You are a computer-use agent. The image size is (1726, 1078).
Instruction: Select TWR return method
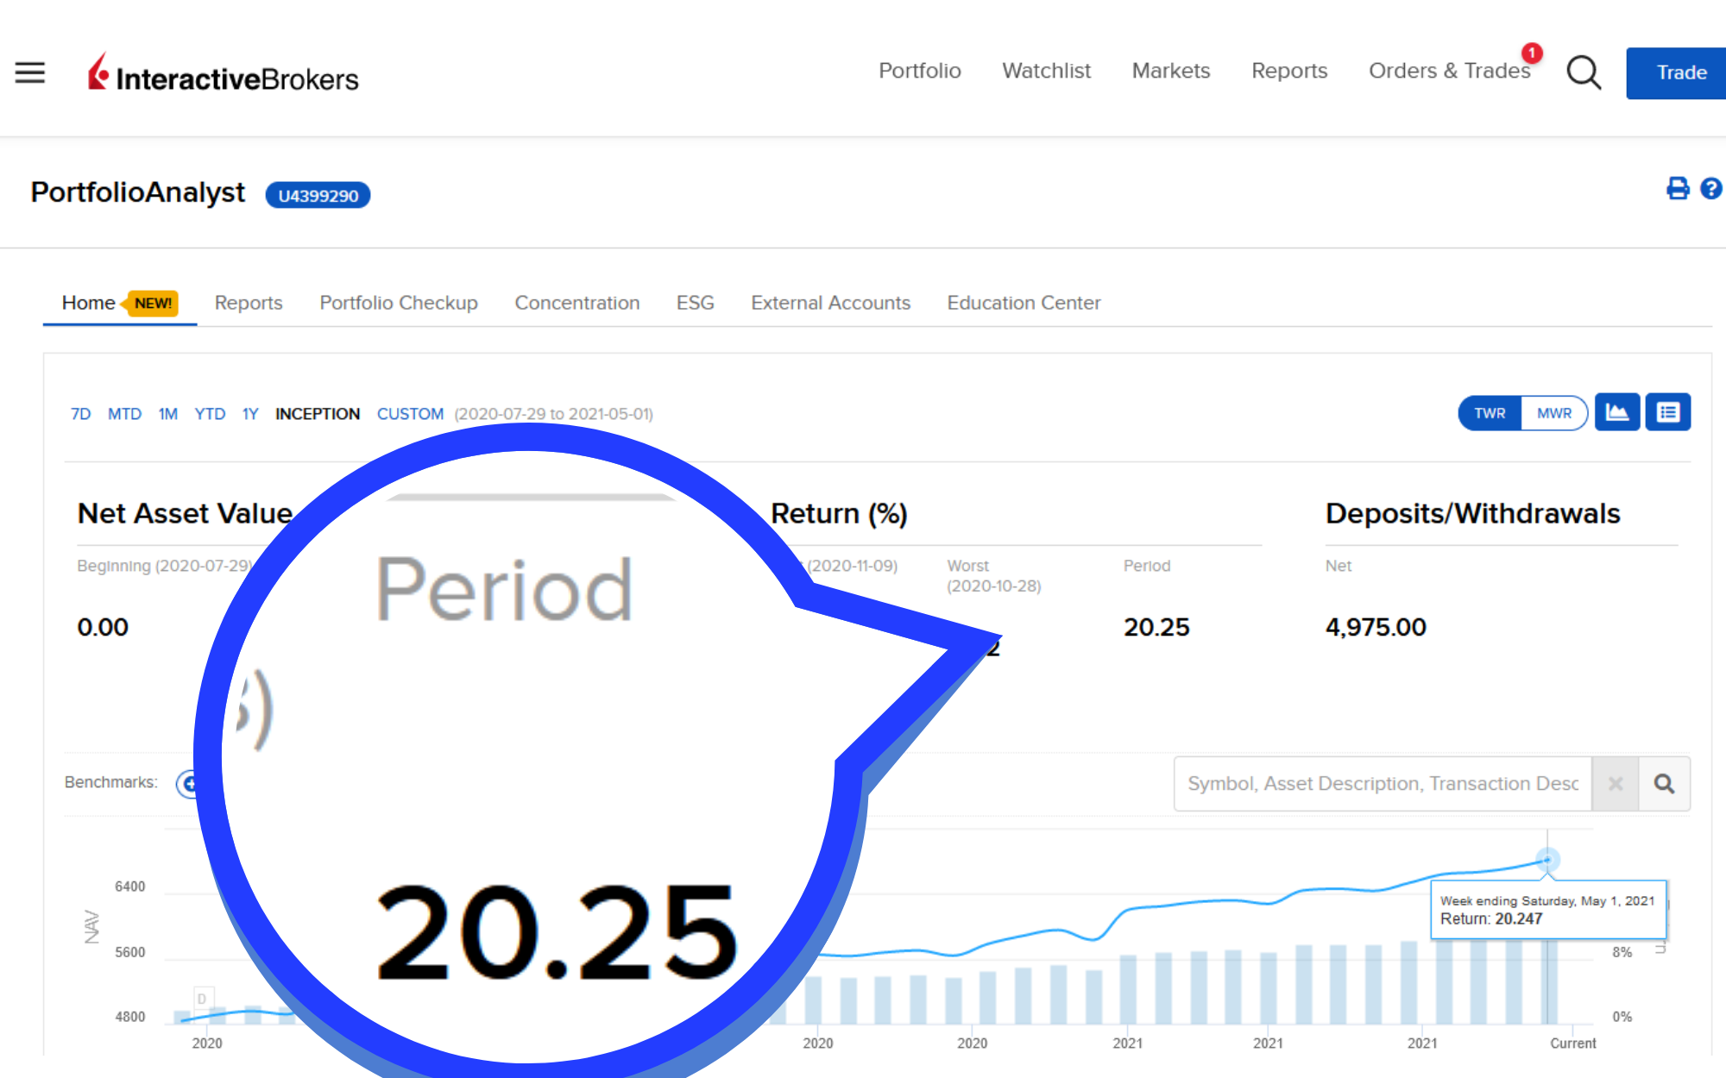1490,413
